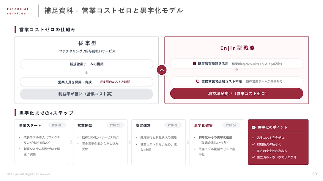Click the chevron between 安定運営 and 黒字化確実 cards
This screenshot has width=323, height=181.
[x=188, y=142]
